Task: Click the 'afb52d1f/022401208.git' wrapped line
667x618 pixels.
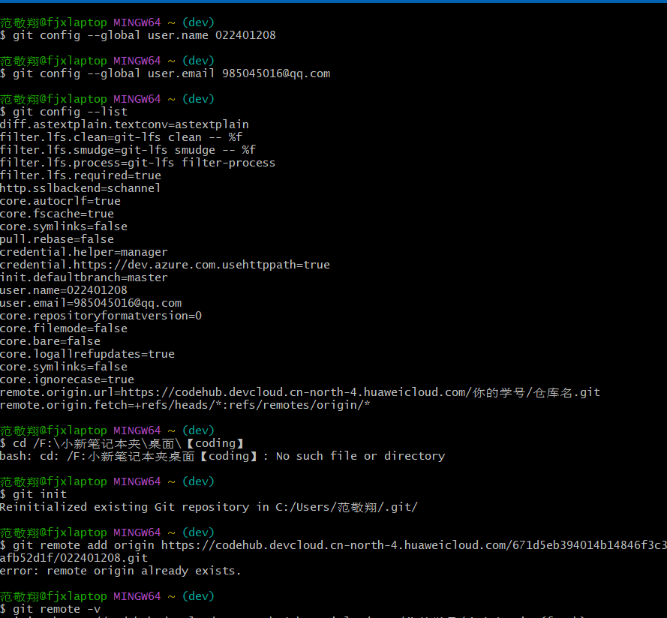Action: tap(74, 559)
